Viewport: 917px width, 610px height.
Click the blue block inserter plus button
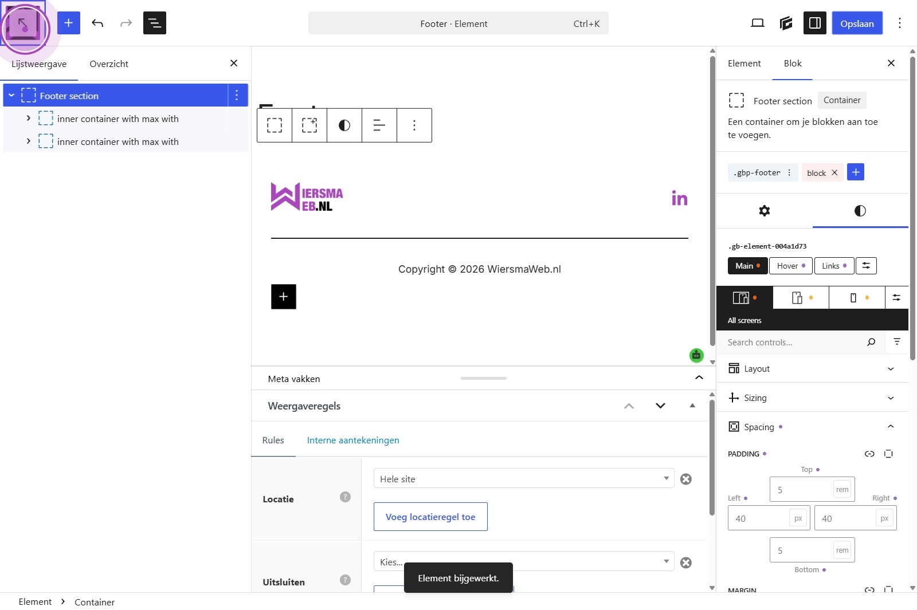point(69,23)
